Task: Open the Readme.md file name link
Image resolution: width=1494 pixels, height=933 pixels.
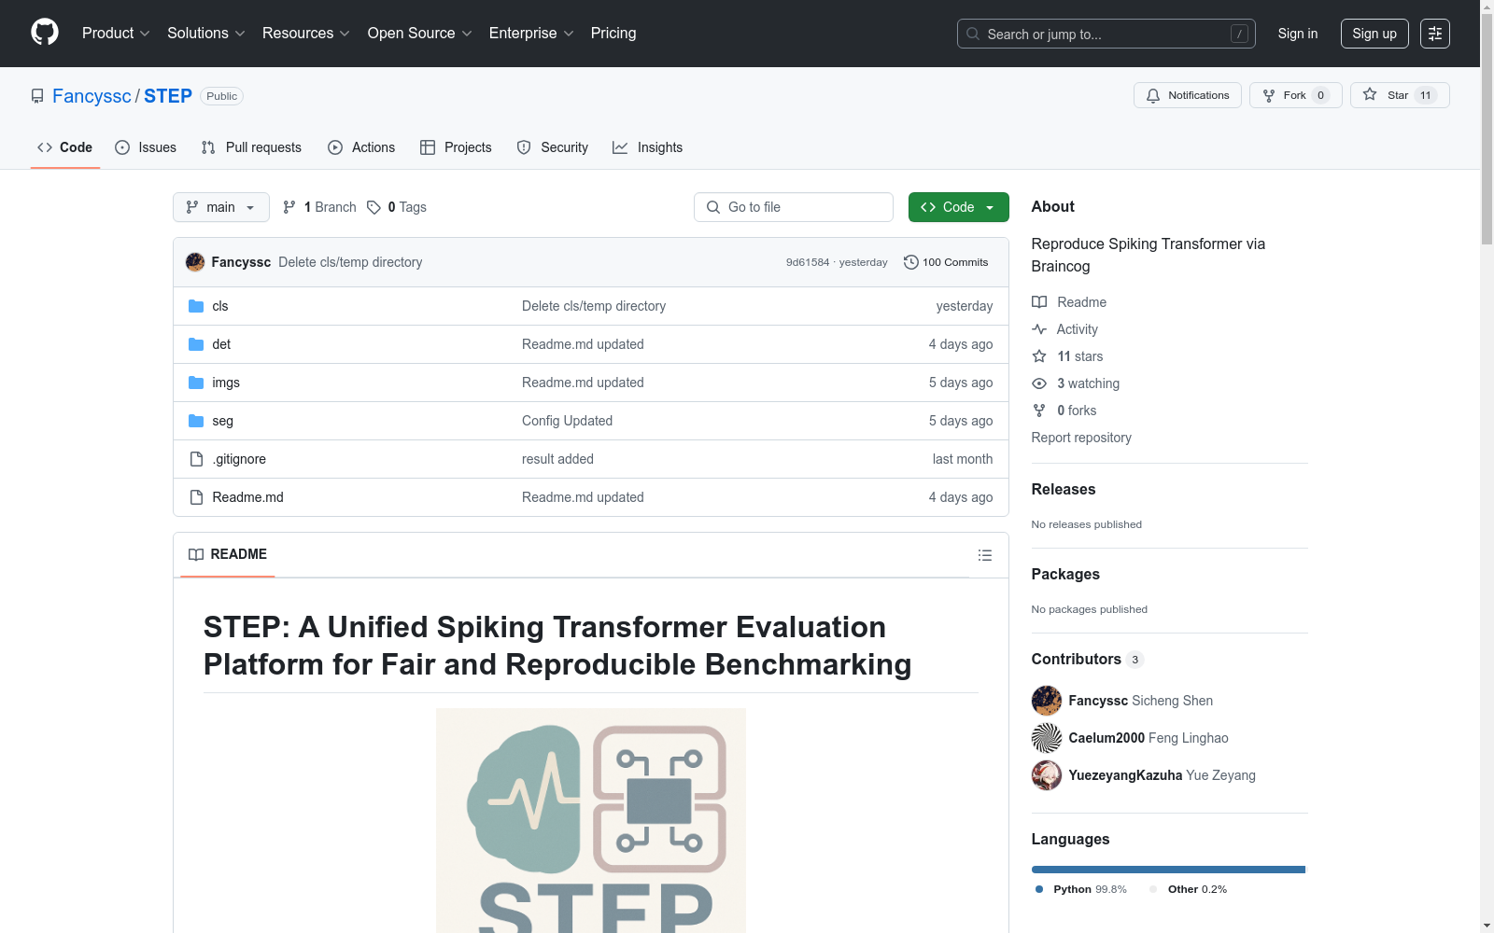Action: (247, 497)
